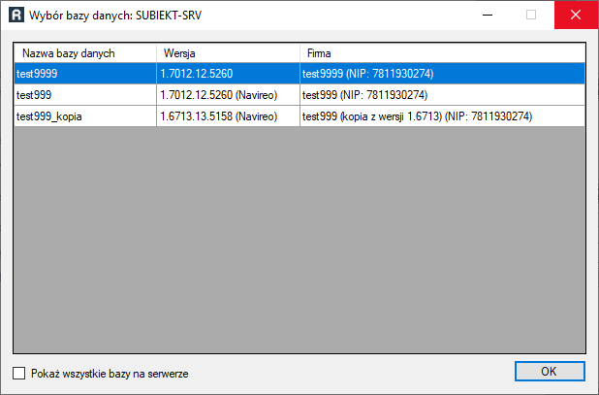The image size is (599, 395).
Task: Click Firma cell with kopia z wersji 1.6713
Action: point(442,116)
